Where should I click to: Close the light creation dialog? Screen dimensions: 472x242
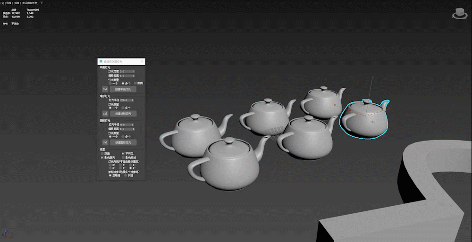click(142, 61)
